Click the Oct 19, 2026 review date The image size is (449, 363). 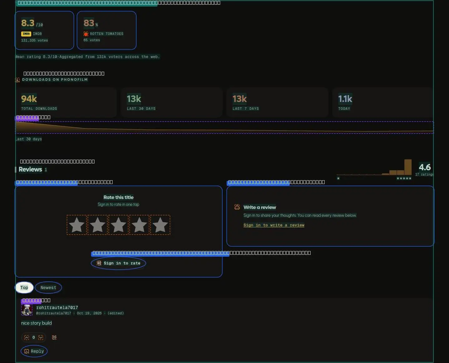[89, 313]
